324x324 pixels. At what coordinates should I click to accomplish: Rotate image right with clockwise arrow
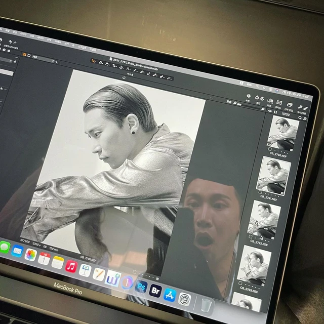262,99
